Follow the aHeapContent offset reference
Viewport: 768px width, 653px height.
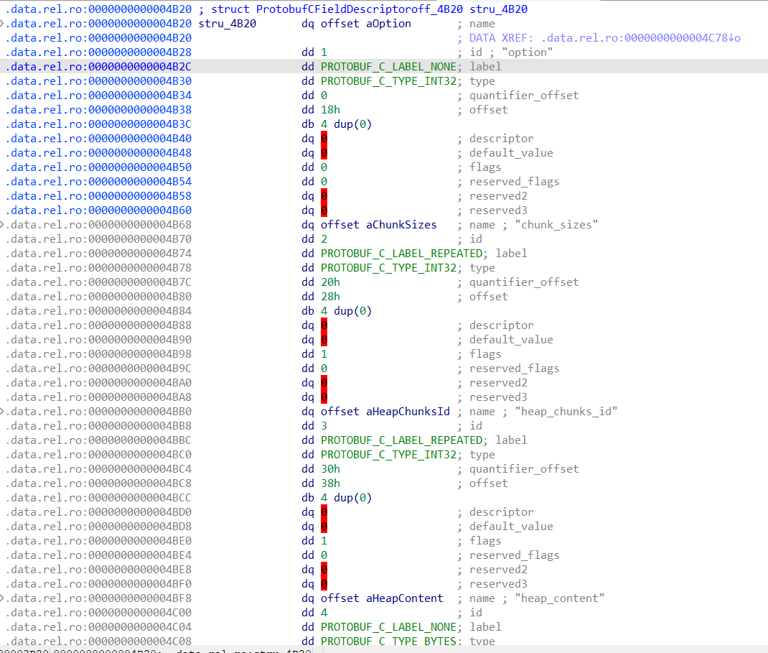405,598
